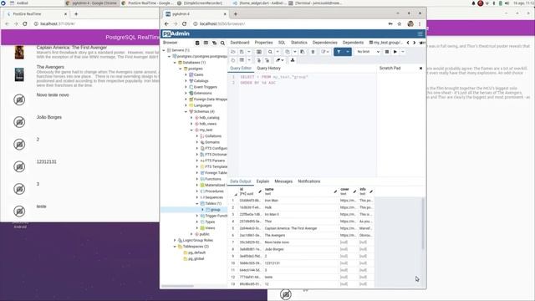Click the no-image icon beside 'Novo teste novo'
The image size is (535, 301).
pyautogui.click(x=19, y=100)
